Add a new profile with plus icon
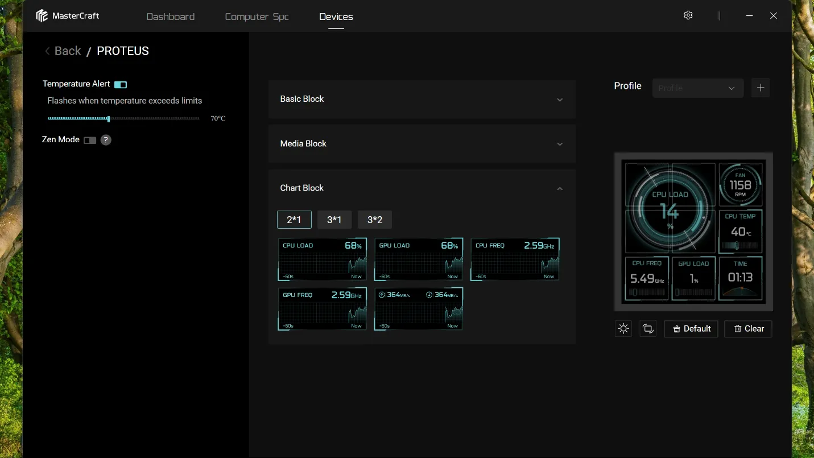 coord(761,88)
